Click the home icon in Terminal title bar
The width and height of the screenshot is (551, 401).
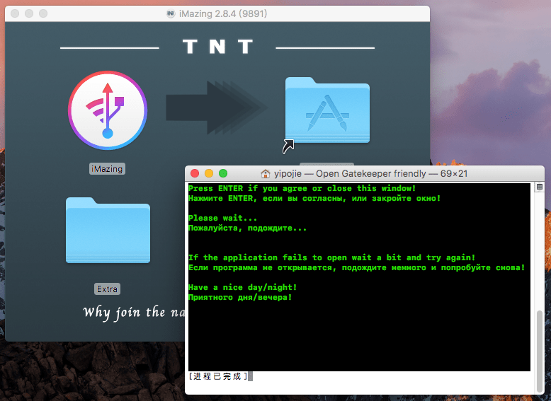(x=266, y=174)
